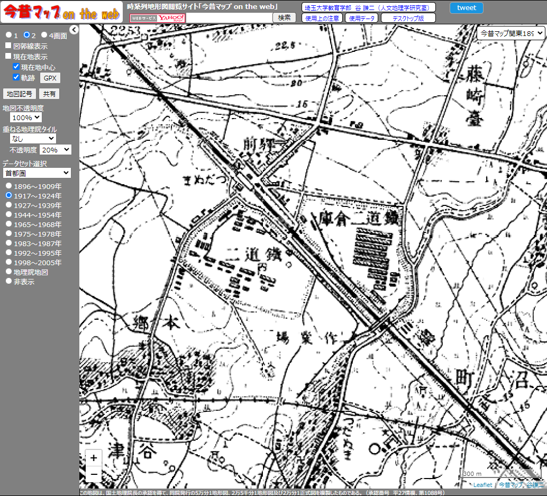Image resolution: width=547 pixels, height=496 pixels.
Task: Uncheck 軌跡 checkbox
Action: pos(16,77)
